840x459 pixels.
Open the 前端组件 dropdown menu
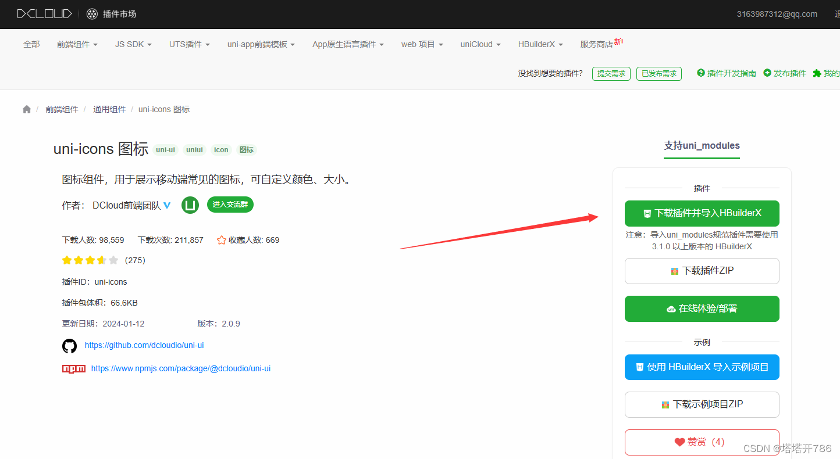point(77,44)
